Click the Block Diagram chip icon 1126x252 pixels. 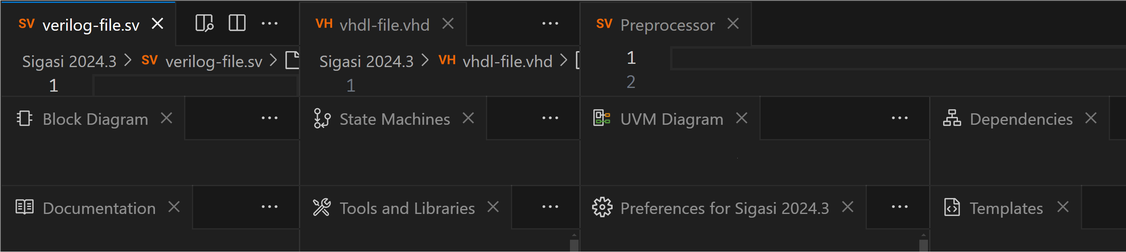25,118
